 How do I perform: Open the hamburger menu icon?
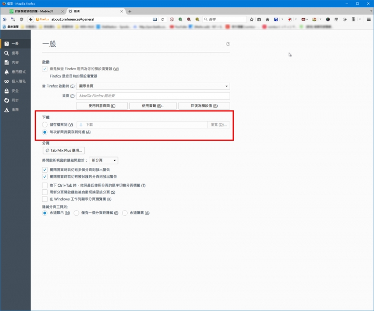click(369, 19)
